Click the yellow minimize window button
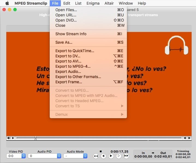196x163 pixels. [10, 10]
